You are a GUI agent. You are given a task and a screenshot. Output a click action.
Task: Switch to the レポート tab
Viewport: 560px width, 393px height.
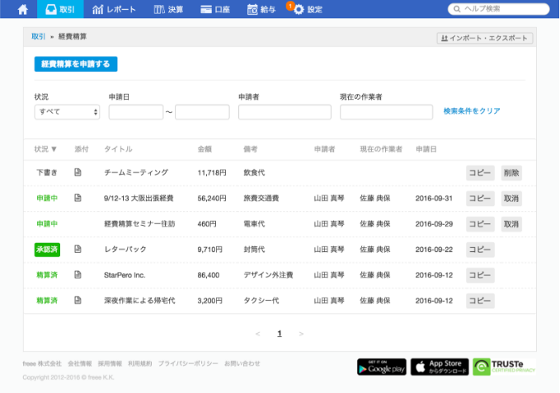coord(115,9)
